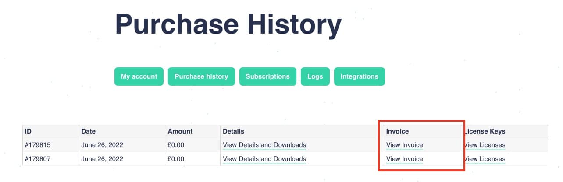Click the Purchase History page heading

click(x=228, y=24)
